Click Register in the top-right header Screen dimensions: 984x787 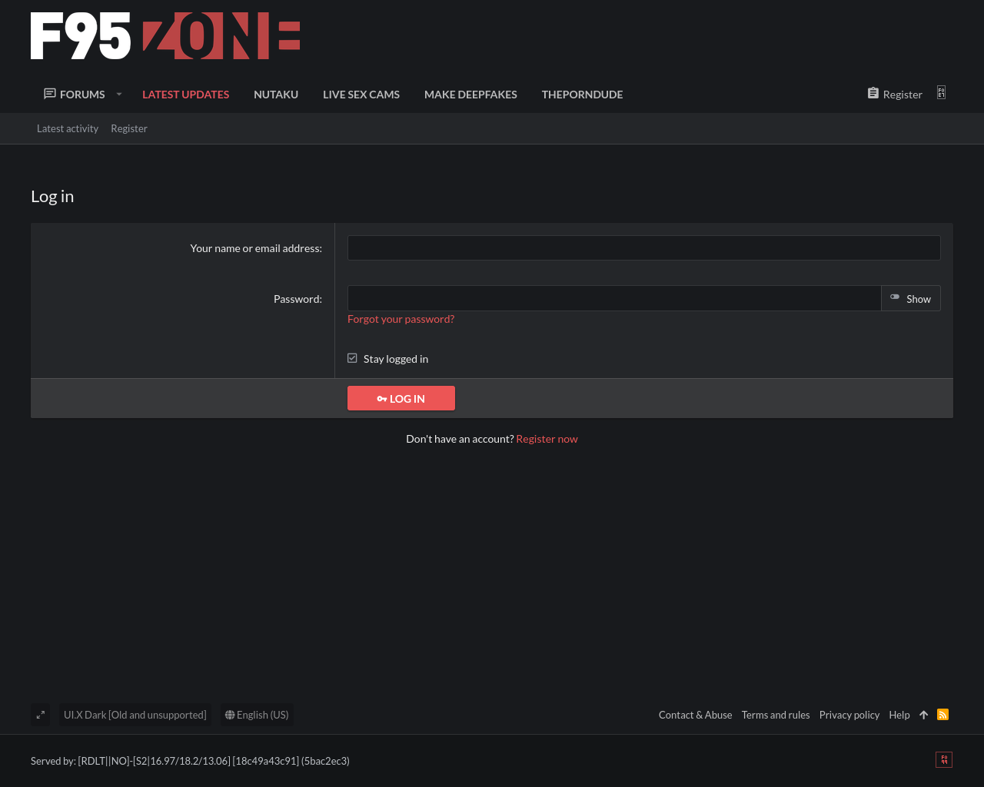coord(895,94)
